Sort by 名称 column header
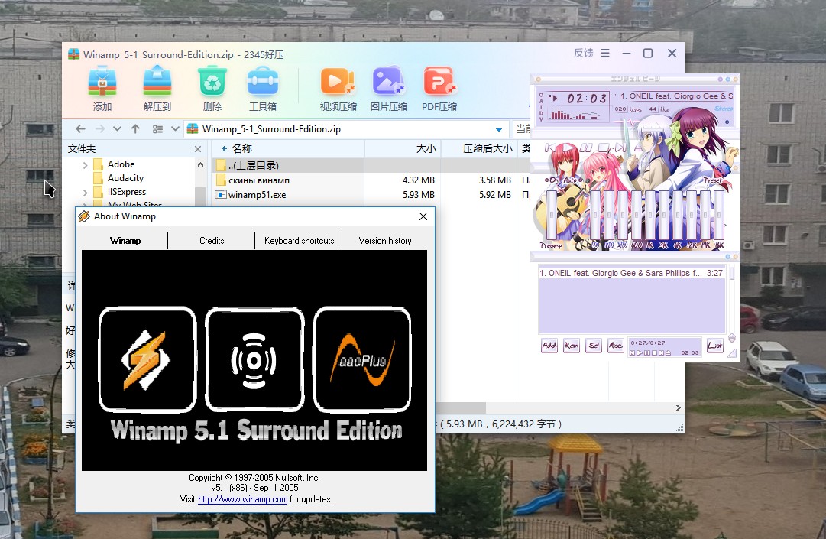 click(x=287, y=148)
